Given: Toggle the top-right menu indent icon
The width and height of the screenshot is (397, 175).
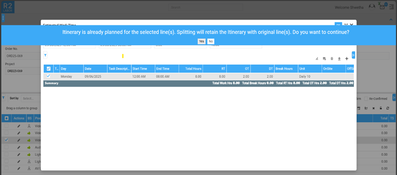Looking at the screenshot, I should tap(392, 7).
